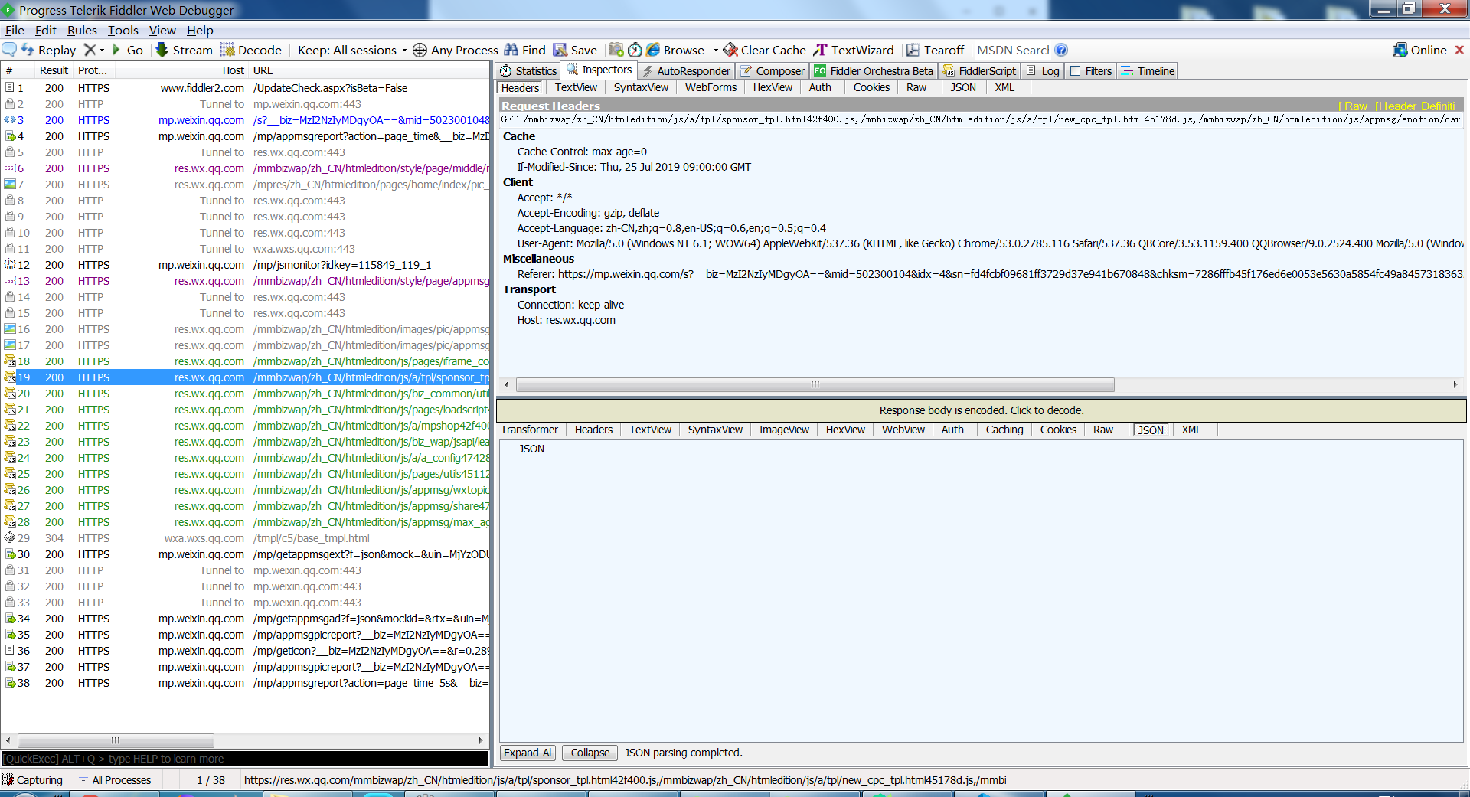Click session 30 getappmsgext row icon
The image size is (1470, 797).
point(10,554)
